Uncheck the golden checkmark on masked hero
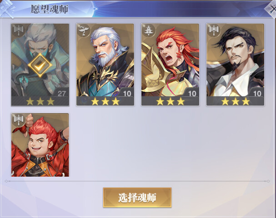Screen dimensions: 276x218 [x=40, y=65]
